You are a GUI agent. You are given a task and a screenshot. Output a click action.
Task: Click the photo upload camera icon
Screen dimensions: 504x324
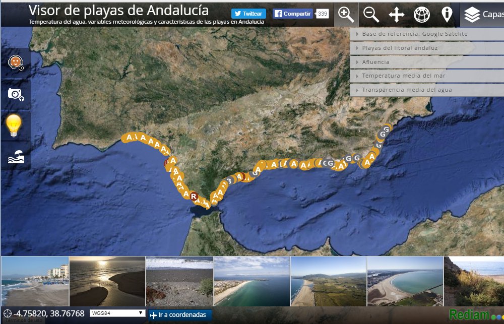[x=15, y=94]
